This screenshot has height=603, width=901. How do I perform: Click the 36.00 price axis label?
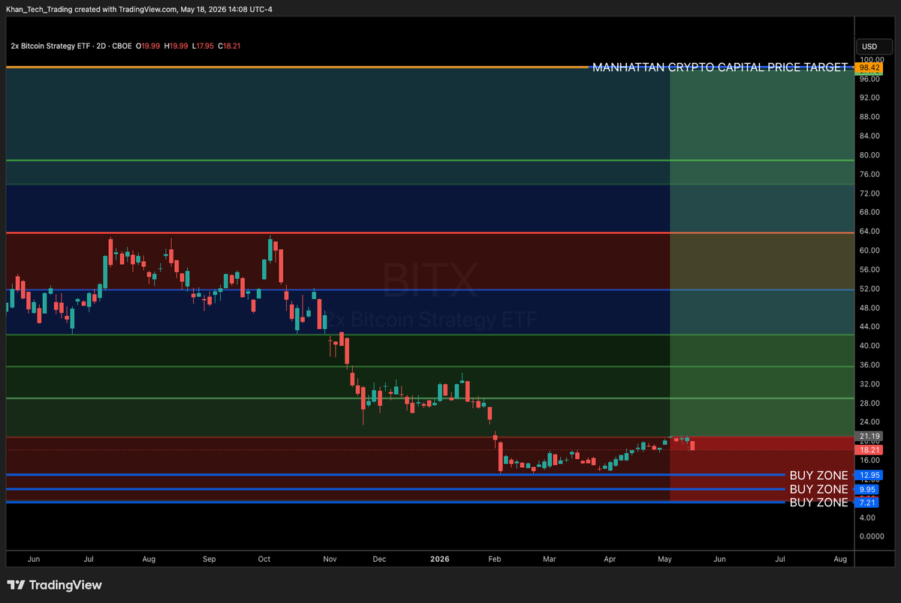click(x=869, y=365)
